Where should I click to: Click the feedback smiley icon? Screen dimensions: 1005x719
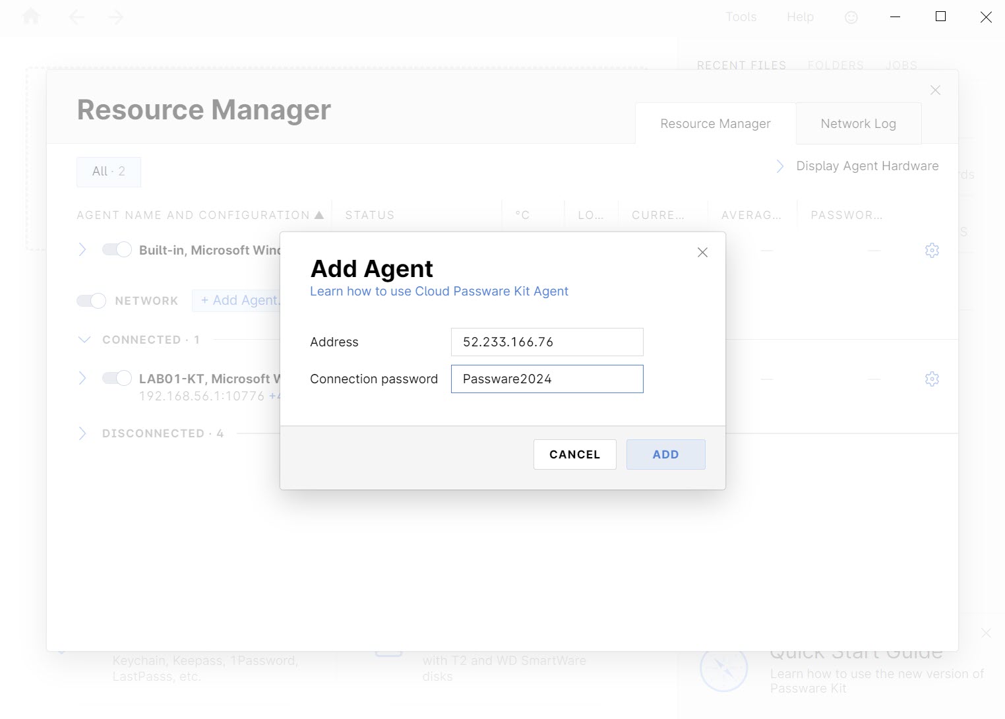851,17
